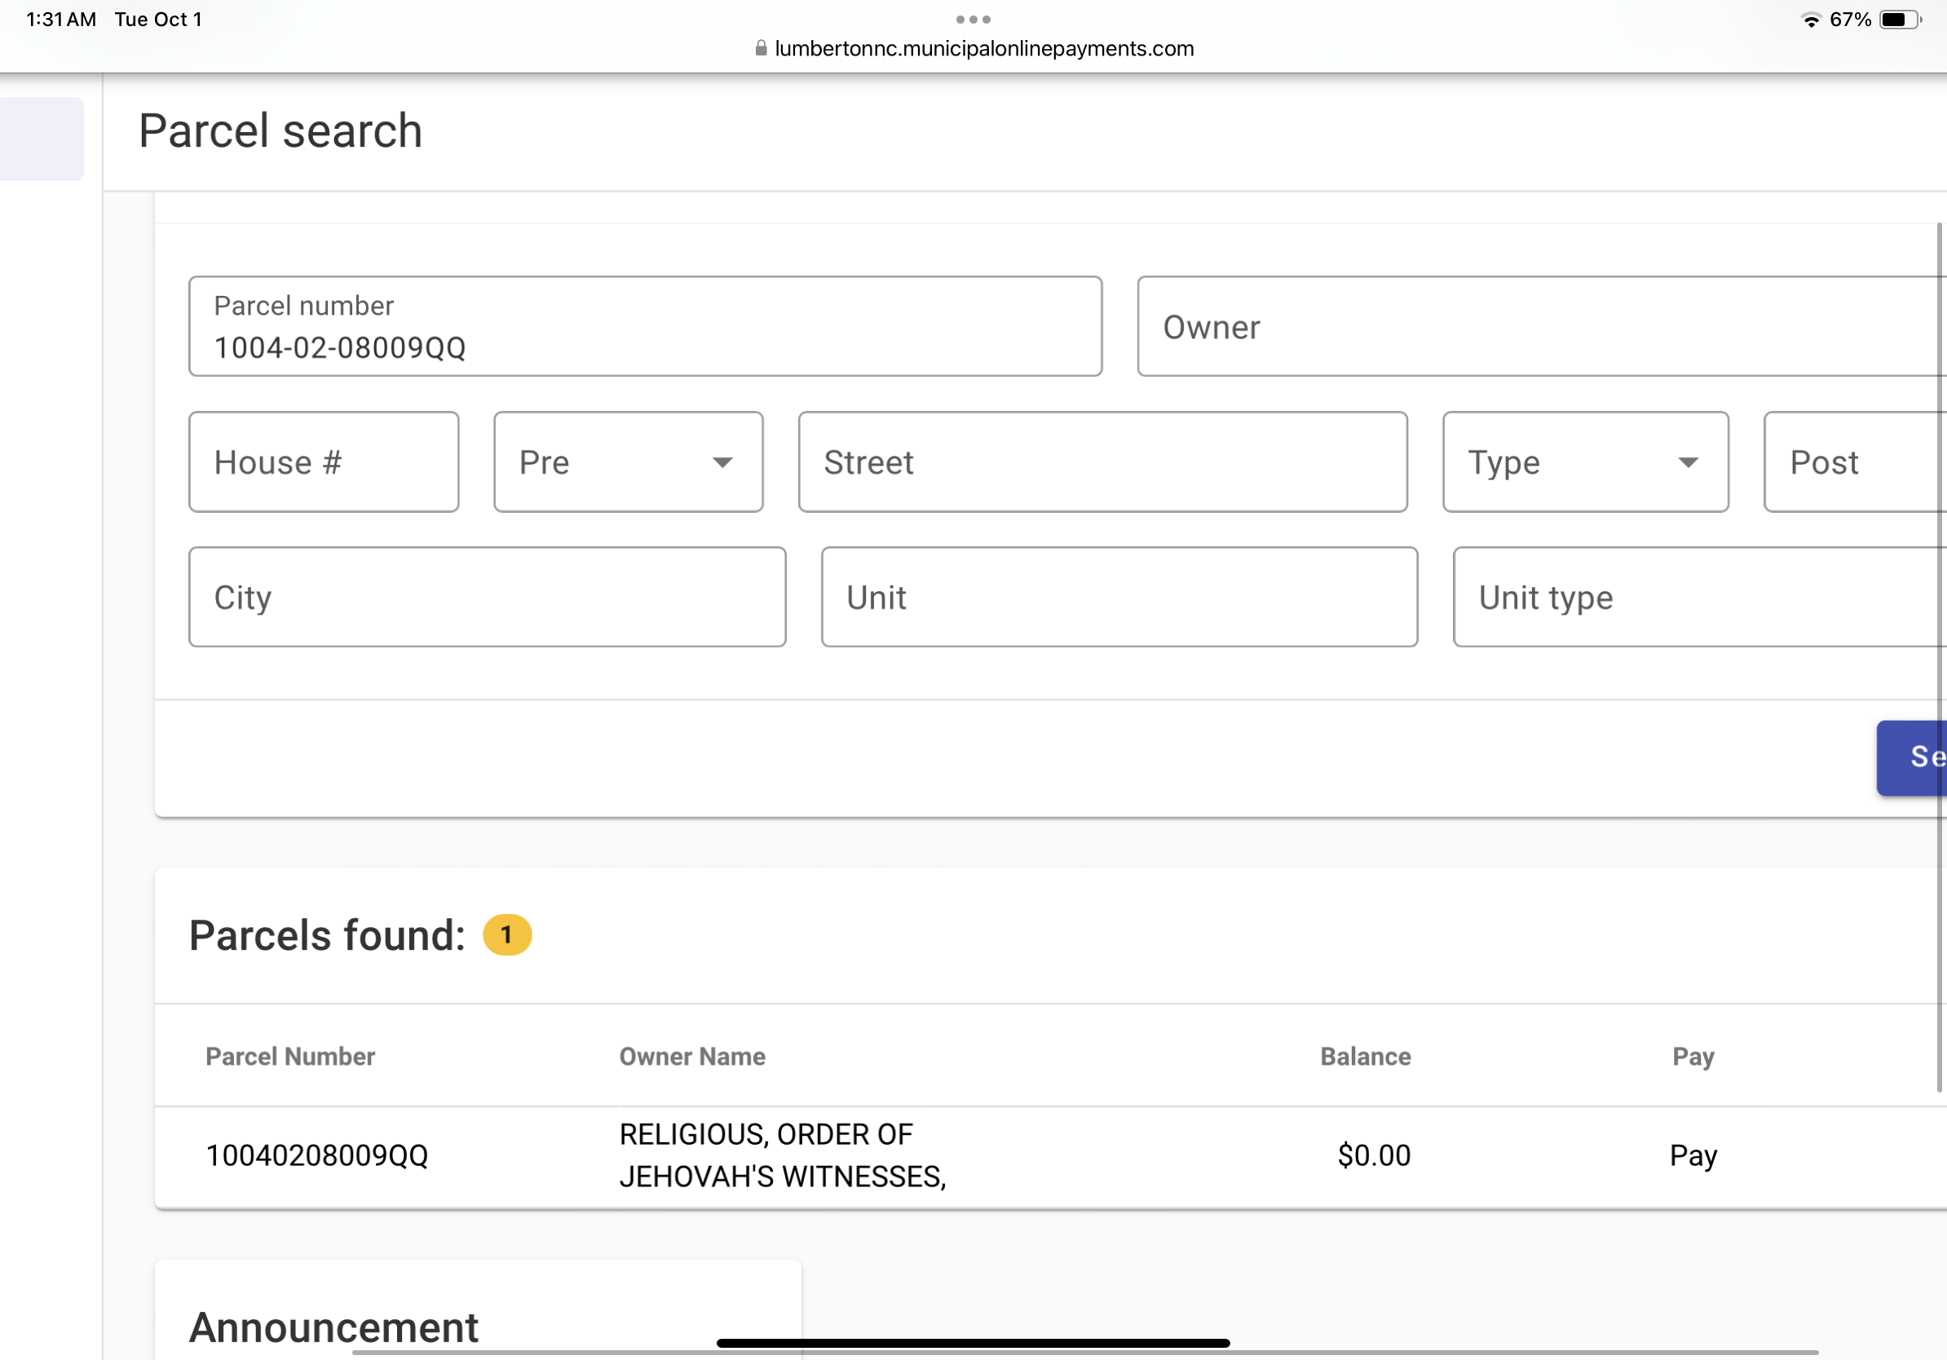The width and height of the screenshot is (1947, 1360).
Task: Tap the Tue Oct 1 date
Action: pyautogui.click(x=158, y=20)
